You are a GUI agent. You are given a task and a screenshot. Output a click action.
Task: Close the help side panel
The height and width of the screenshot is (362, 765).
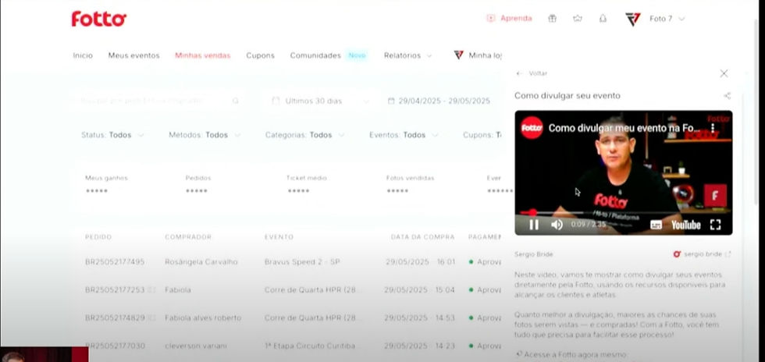(x=724, y=73)
